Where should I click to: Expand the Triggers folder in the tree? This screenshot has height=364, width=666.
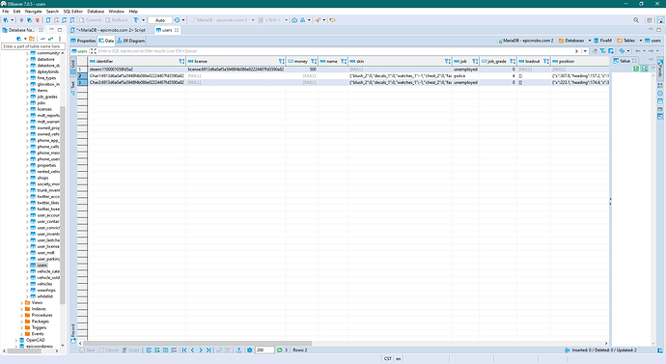(22, 327)
